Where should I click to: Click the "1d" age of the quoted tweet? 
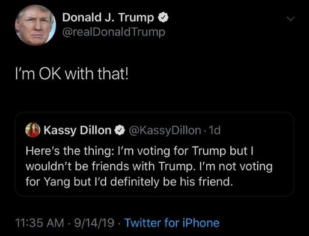coord(215,130)
